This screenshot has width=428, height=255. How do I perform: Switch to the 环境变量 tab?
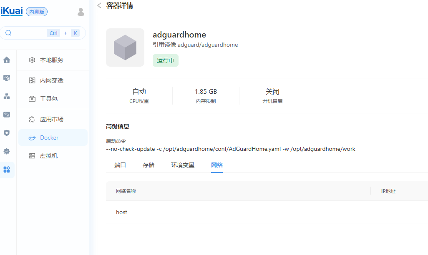click(183, 165)
